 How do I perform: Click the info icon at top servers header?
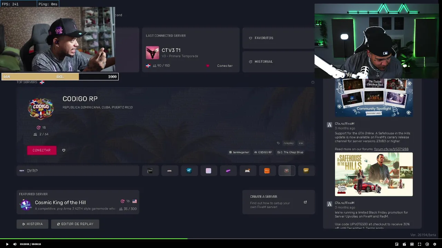point(313,82)
